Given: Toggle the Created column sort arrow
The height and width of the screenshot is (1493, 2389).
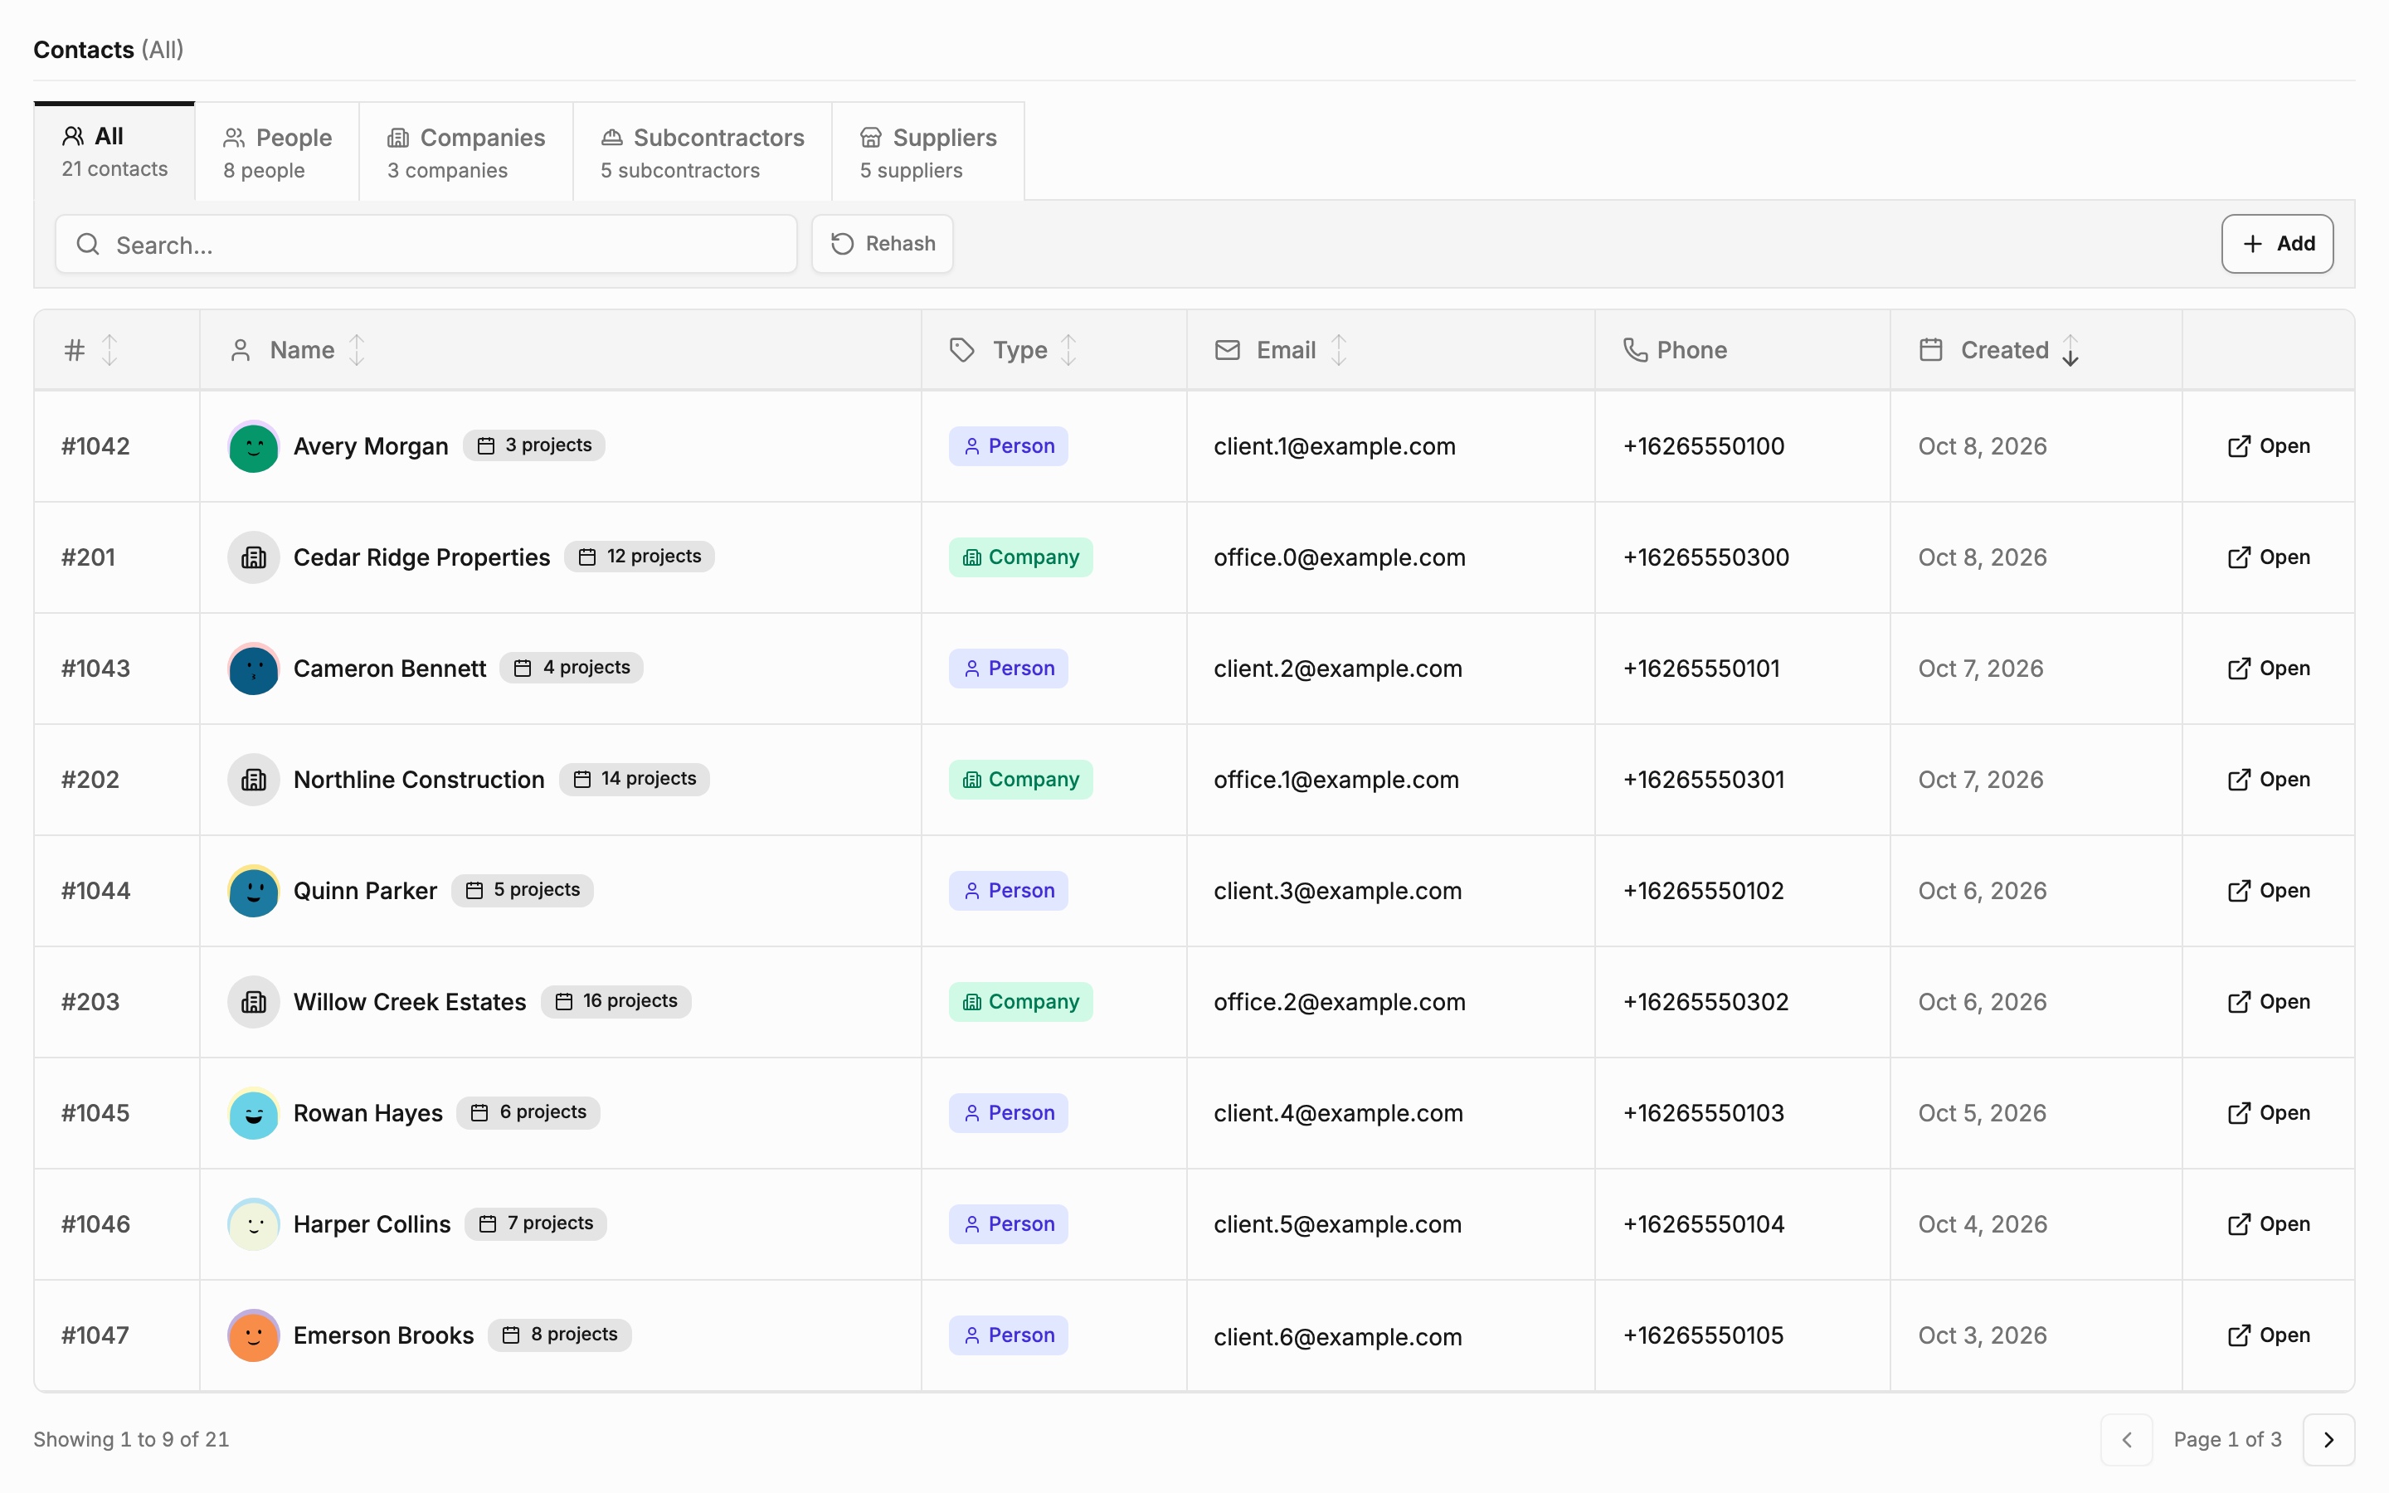Looking at the screenshot, I should click(x=2070, y=349).
